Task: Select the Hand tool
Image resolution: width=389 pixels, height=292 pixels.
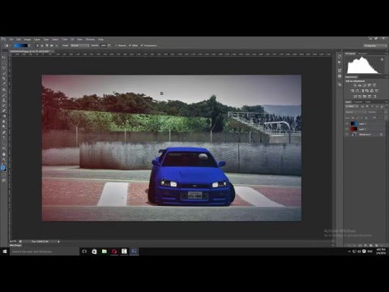Action: point(4,154)
